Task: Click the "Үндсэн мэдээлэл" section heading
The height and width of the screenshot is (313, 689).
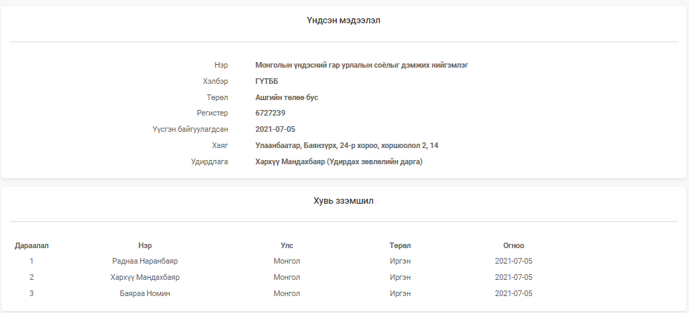Action: click(x=344, y=20)
